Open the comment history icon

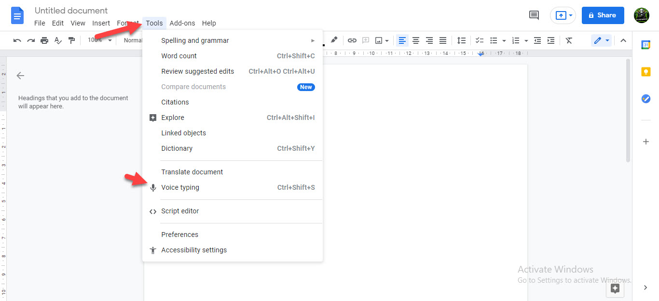(x=534, y=15)
